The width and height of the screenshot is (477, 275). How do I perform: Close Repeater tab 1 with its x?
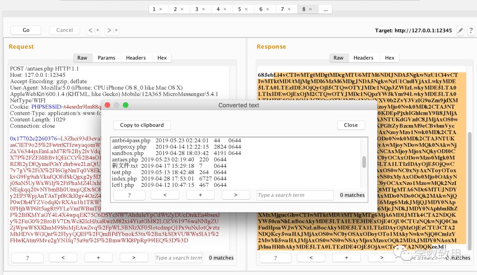pos(161,9)
